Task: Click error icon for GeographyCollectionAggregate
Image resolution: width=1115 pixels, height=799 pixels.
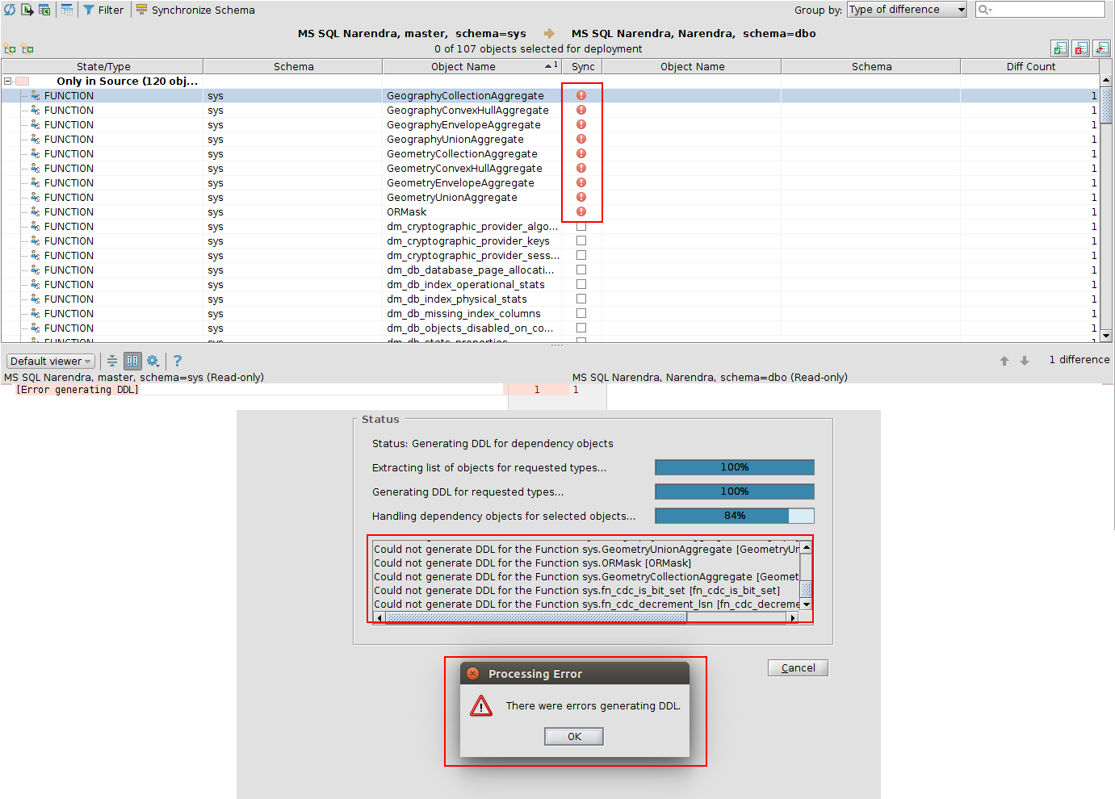Action: 581,95
